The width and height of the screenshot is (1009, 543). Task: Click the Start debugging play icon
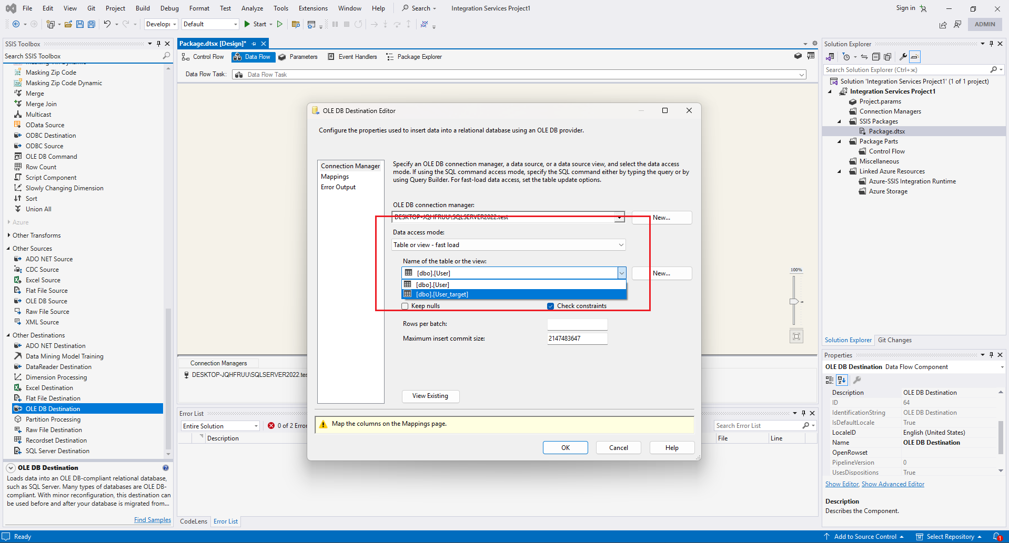coord(247,24)
